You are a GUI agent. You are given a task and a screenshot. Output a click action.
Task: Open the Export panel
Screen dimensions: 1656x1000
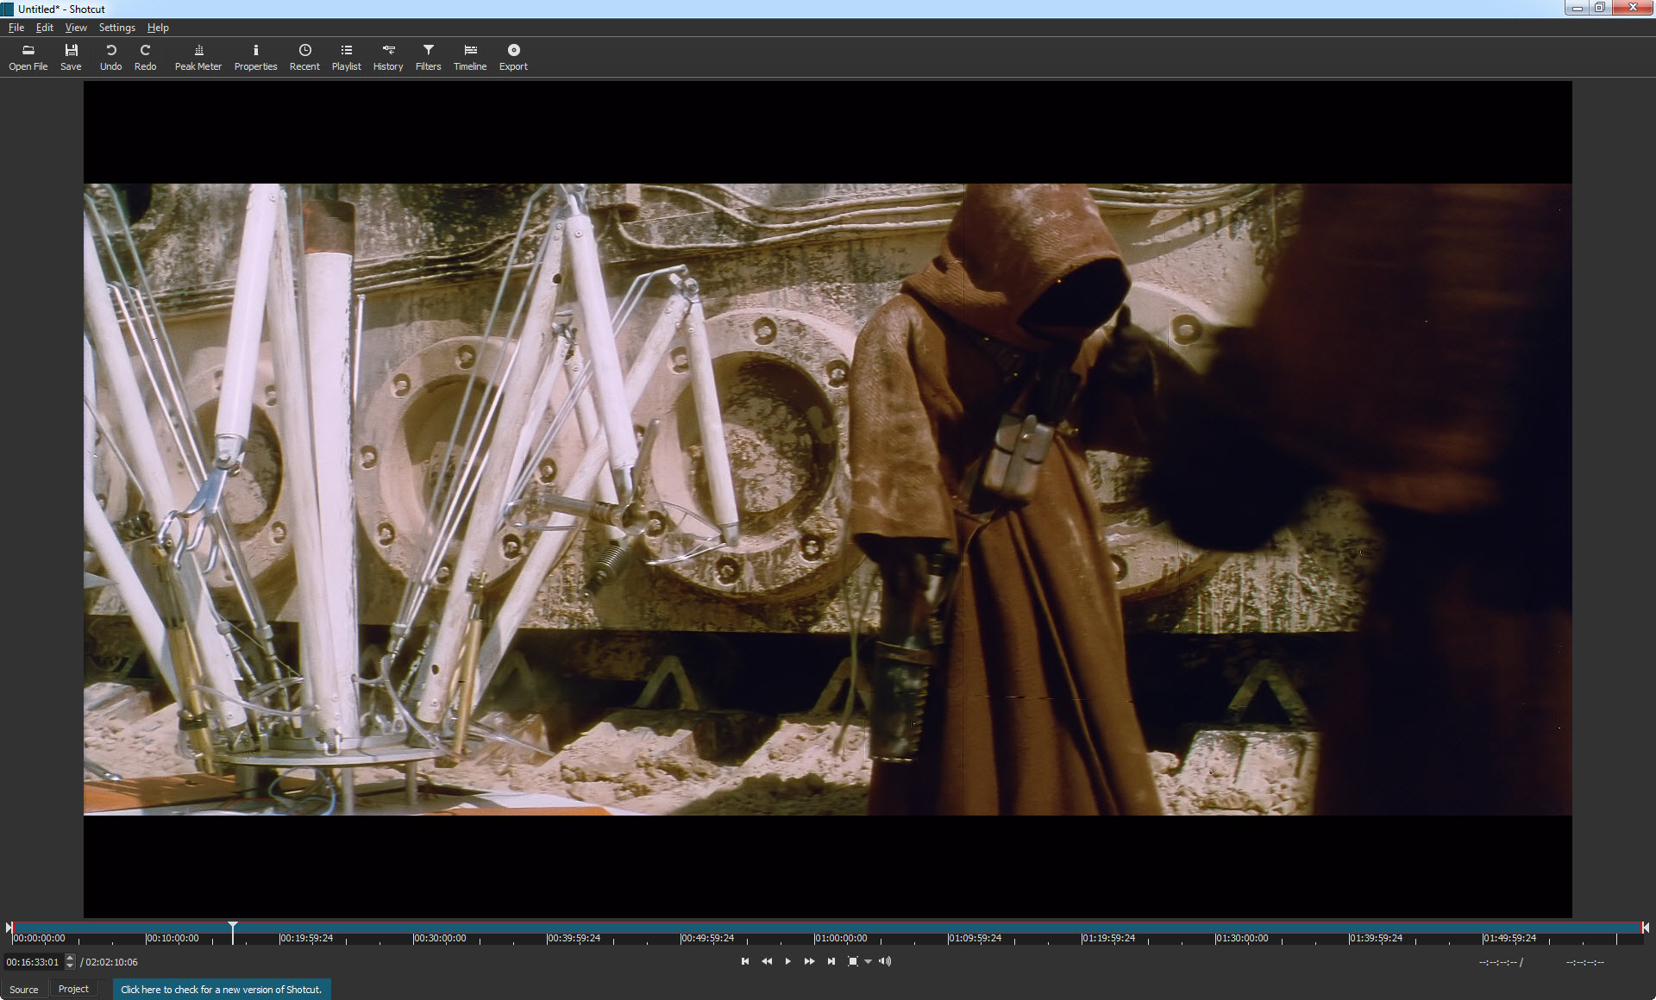(x=513, y=57)
